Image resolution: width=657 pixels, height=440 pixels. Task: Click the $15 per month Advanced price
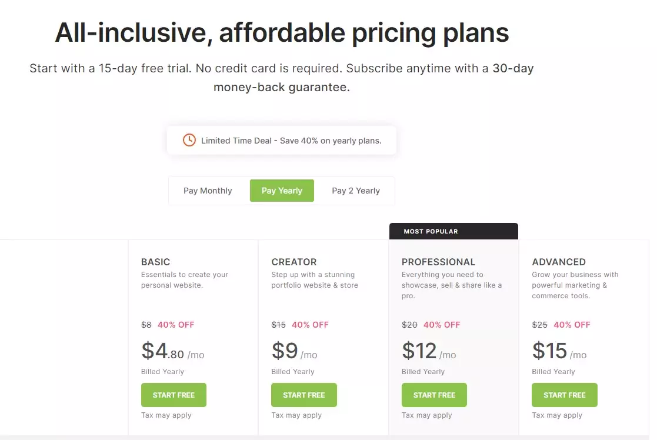[559, 352]
